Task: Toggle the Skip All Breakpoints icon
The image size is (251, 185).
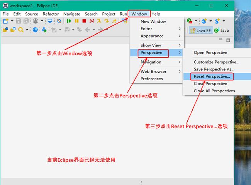Action: 59,21
